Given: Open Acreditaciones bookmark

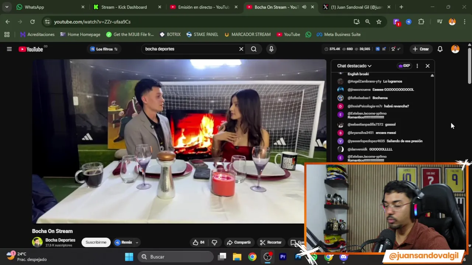Looking at the screenshot, I should (x=37, y=34).
